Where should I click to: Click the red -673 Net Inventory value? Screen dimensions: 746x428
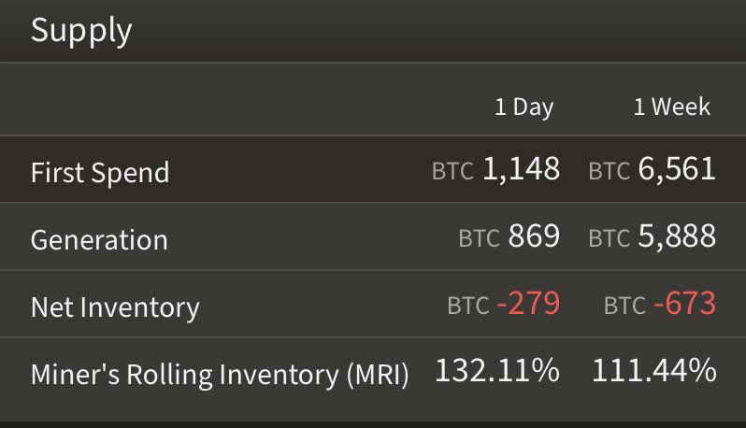click(x=684, y=304)
